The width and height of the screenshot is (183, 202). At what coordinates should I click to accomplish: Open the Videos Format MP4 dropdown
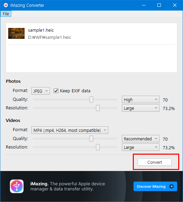70,130
